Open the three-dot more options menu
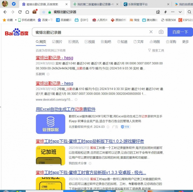The height and width of the screenshot is (192, 193). pyautogui.click(x=173, y=12)
